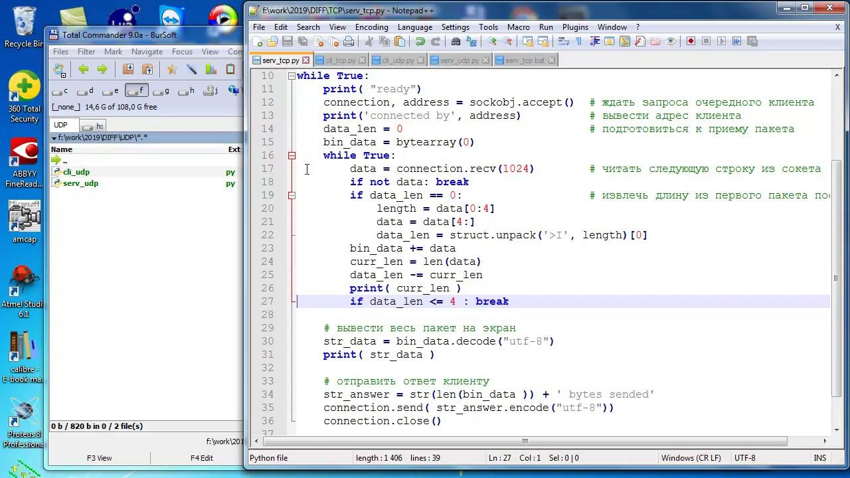Open Mark menu in Total Commander
Screen dimensions: 850x478
pos(113,52)
